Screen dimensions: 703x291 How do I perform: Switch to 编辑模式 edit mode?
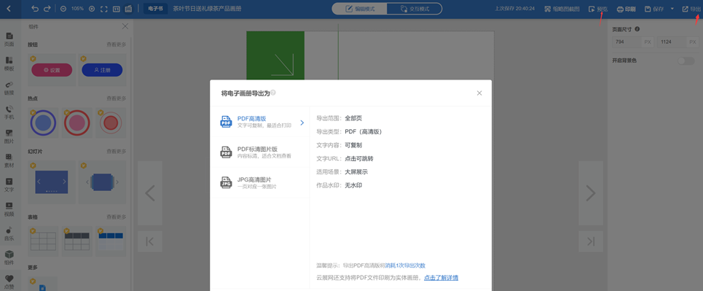[360, 9]
